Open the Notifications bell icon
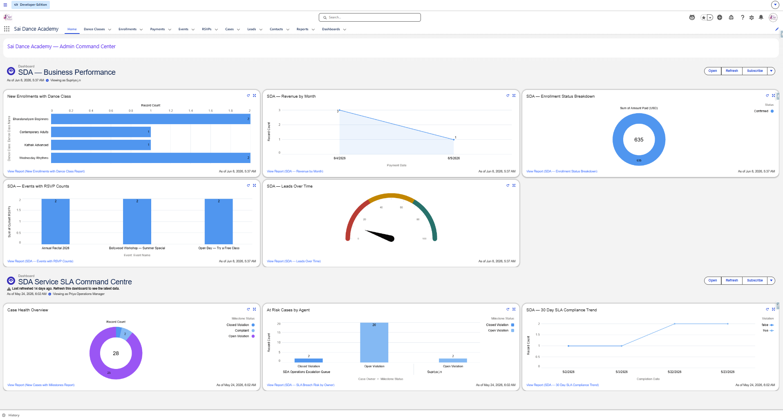 (761, 18)
